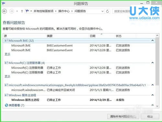Click 2015/1/3 星期六 date cell

pos(101,90)
